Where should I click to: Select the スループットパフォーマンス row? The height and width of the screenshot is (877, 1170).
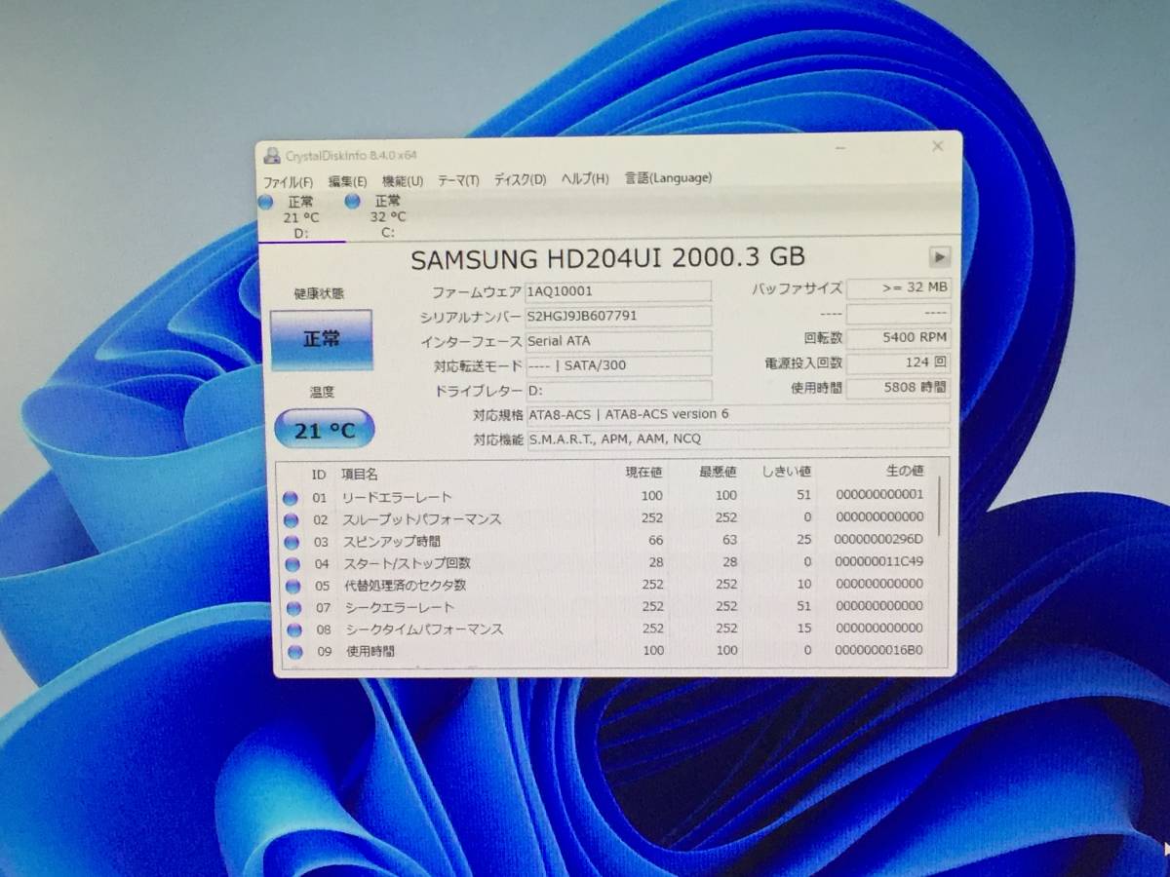point(604,519)
